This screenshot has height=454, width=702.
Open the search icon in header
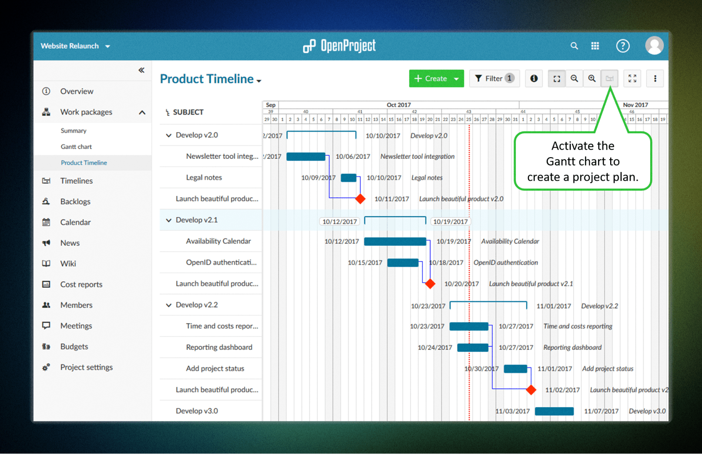coord(574,46)
